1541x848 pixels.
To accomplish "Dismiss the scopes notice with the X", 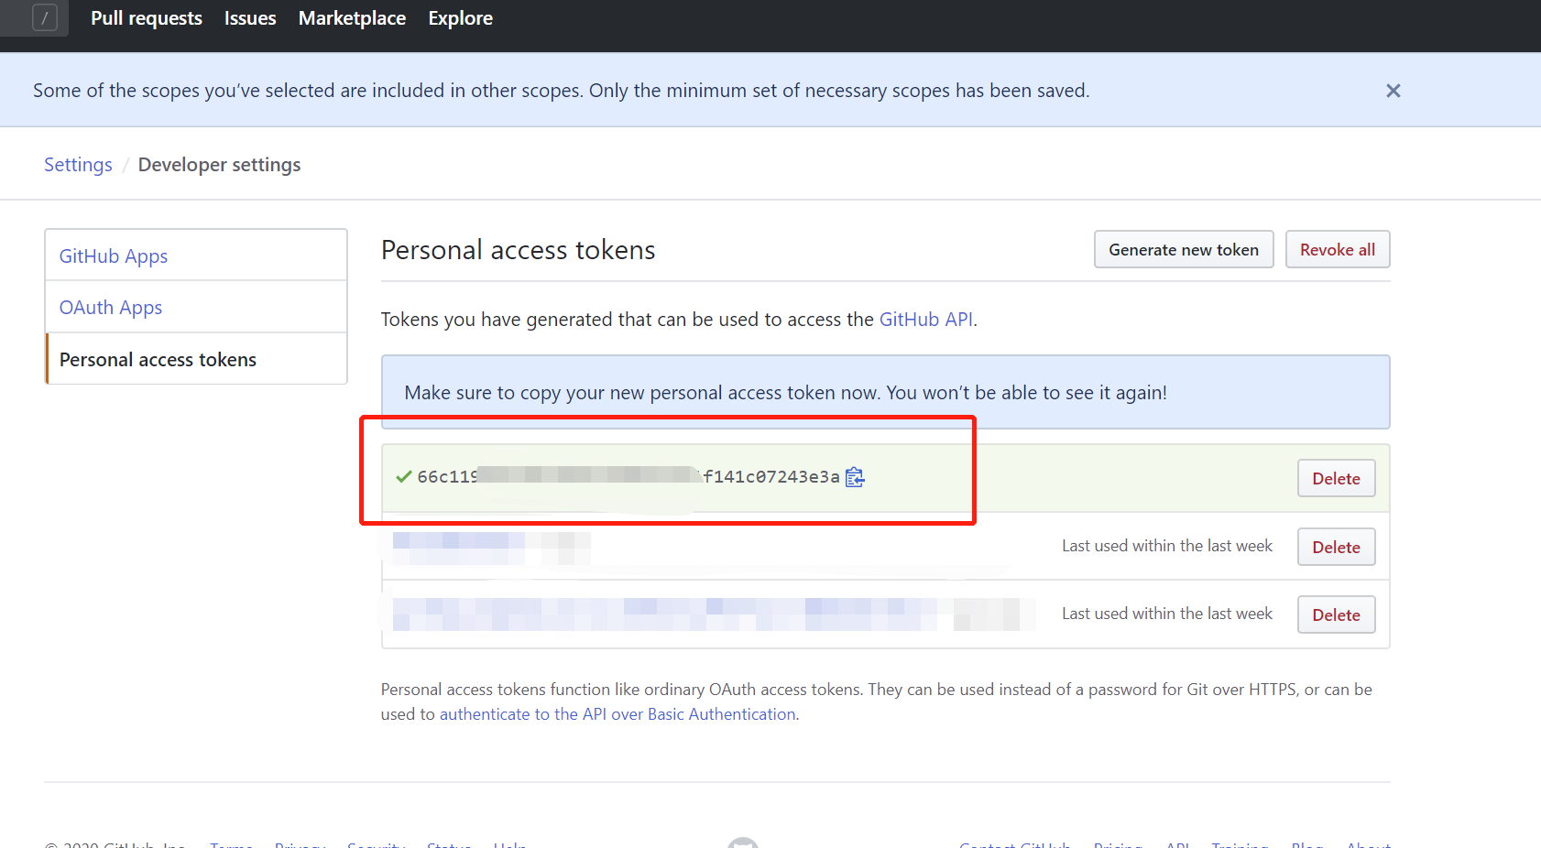I will click(x=1393, y=91).
